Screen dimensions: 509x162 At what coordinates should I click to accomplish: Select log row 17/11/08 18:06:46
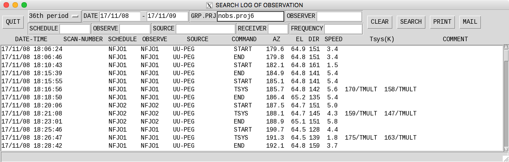click(x=252, y=57)
